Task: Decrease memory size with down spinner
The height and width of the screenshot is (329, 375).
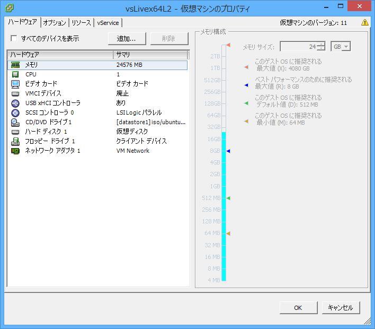Action: tap(322, 49)
